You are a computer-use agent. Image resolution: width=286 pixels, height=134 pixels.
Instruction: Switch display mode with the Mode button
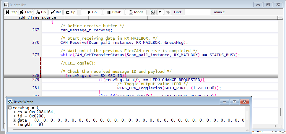[x=136, y=12]
